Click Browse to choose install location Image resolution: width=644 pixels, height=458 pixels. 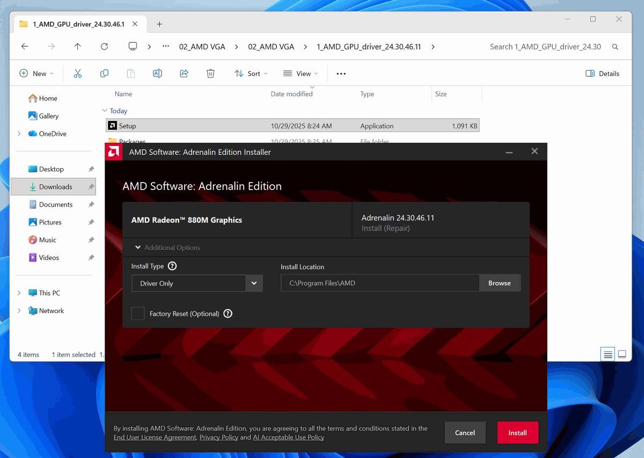[499, 283]
